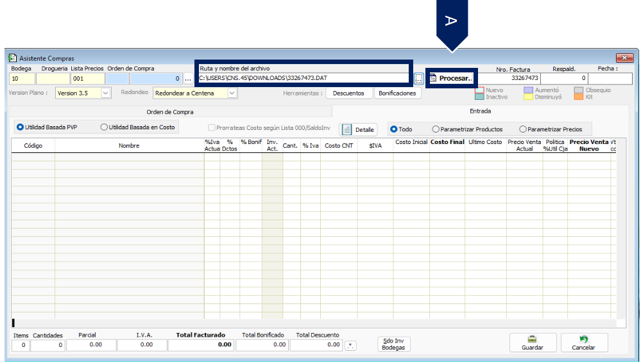
Task: Click the Precio Venta Nuevo column header
Action: click(x=589, y=145)
